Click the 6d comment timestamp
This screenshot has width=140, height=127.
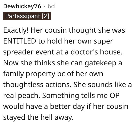(x=51, y=6)
